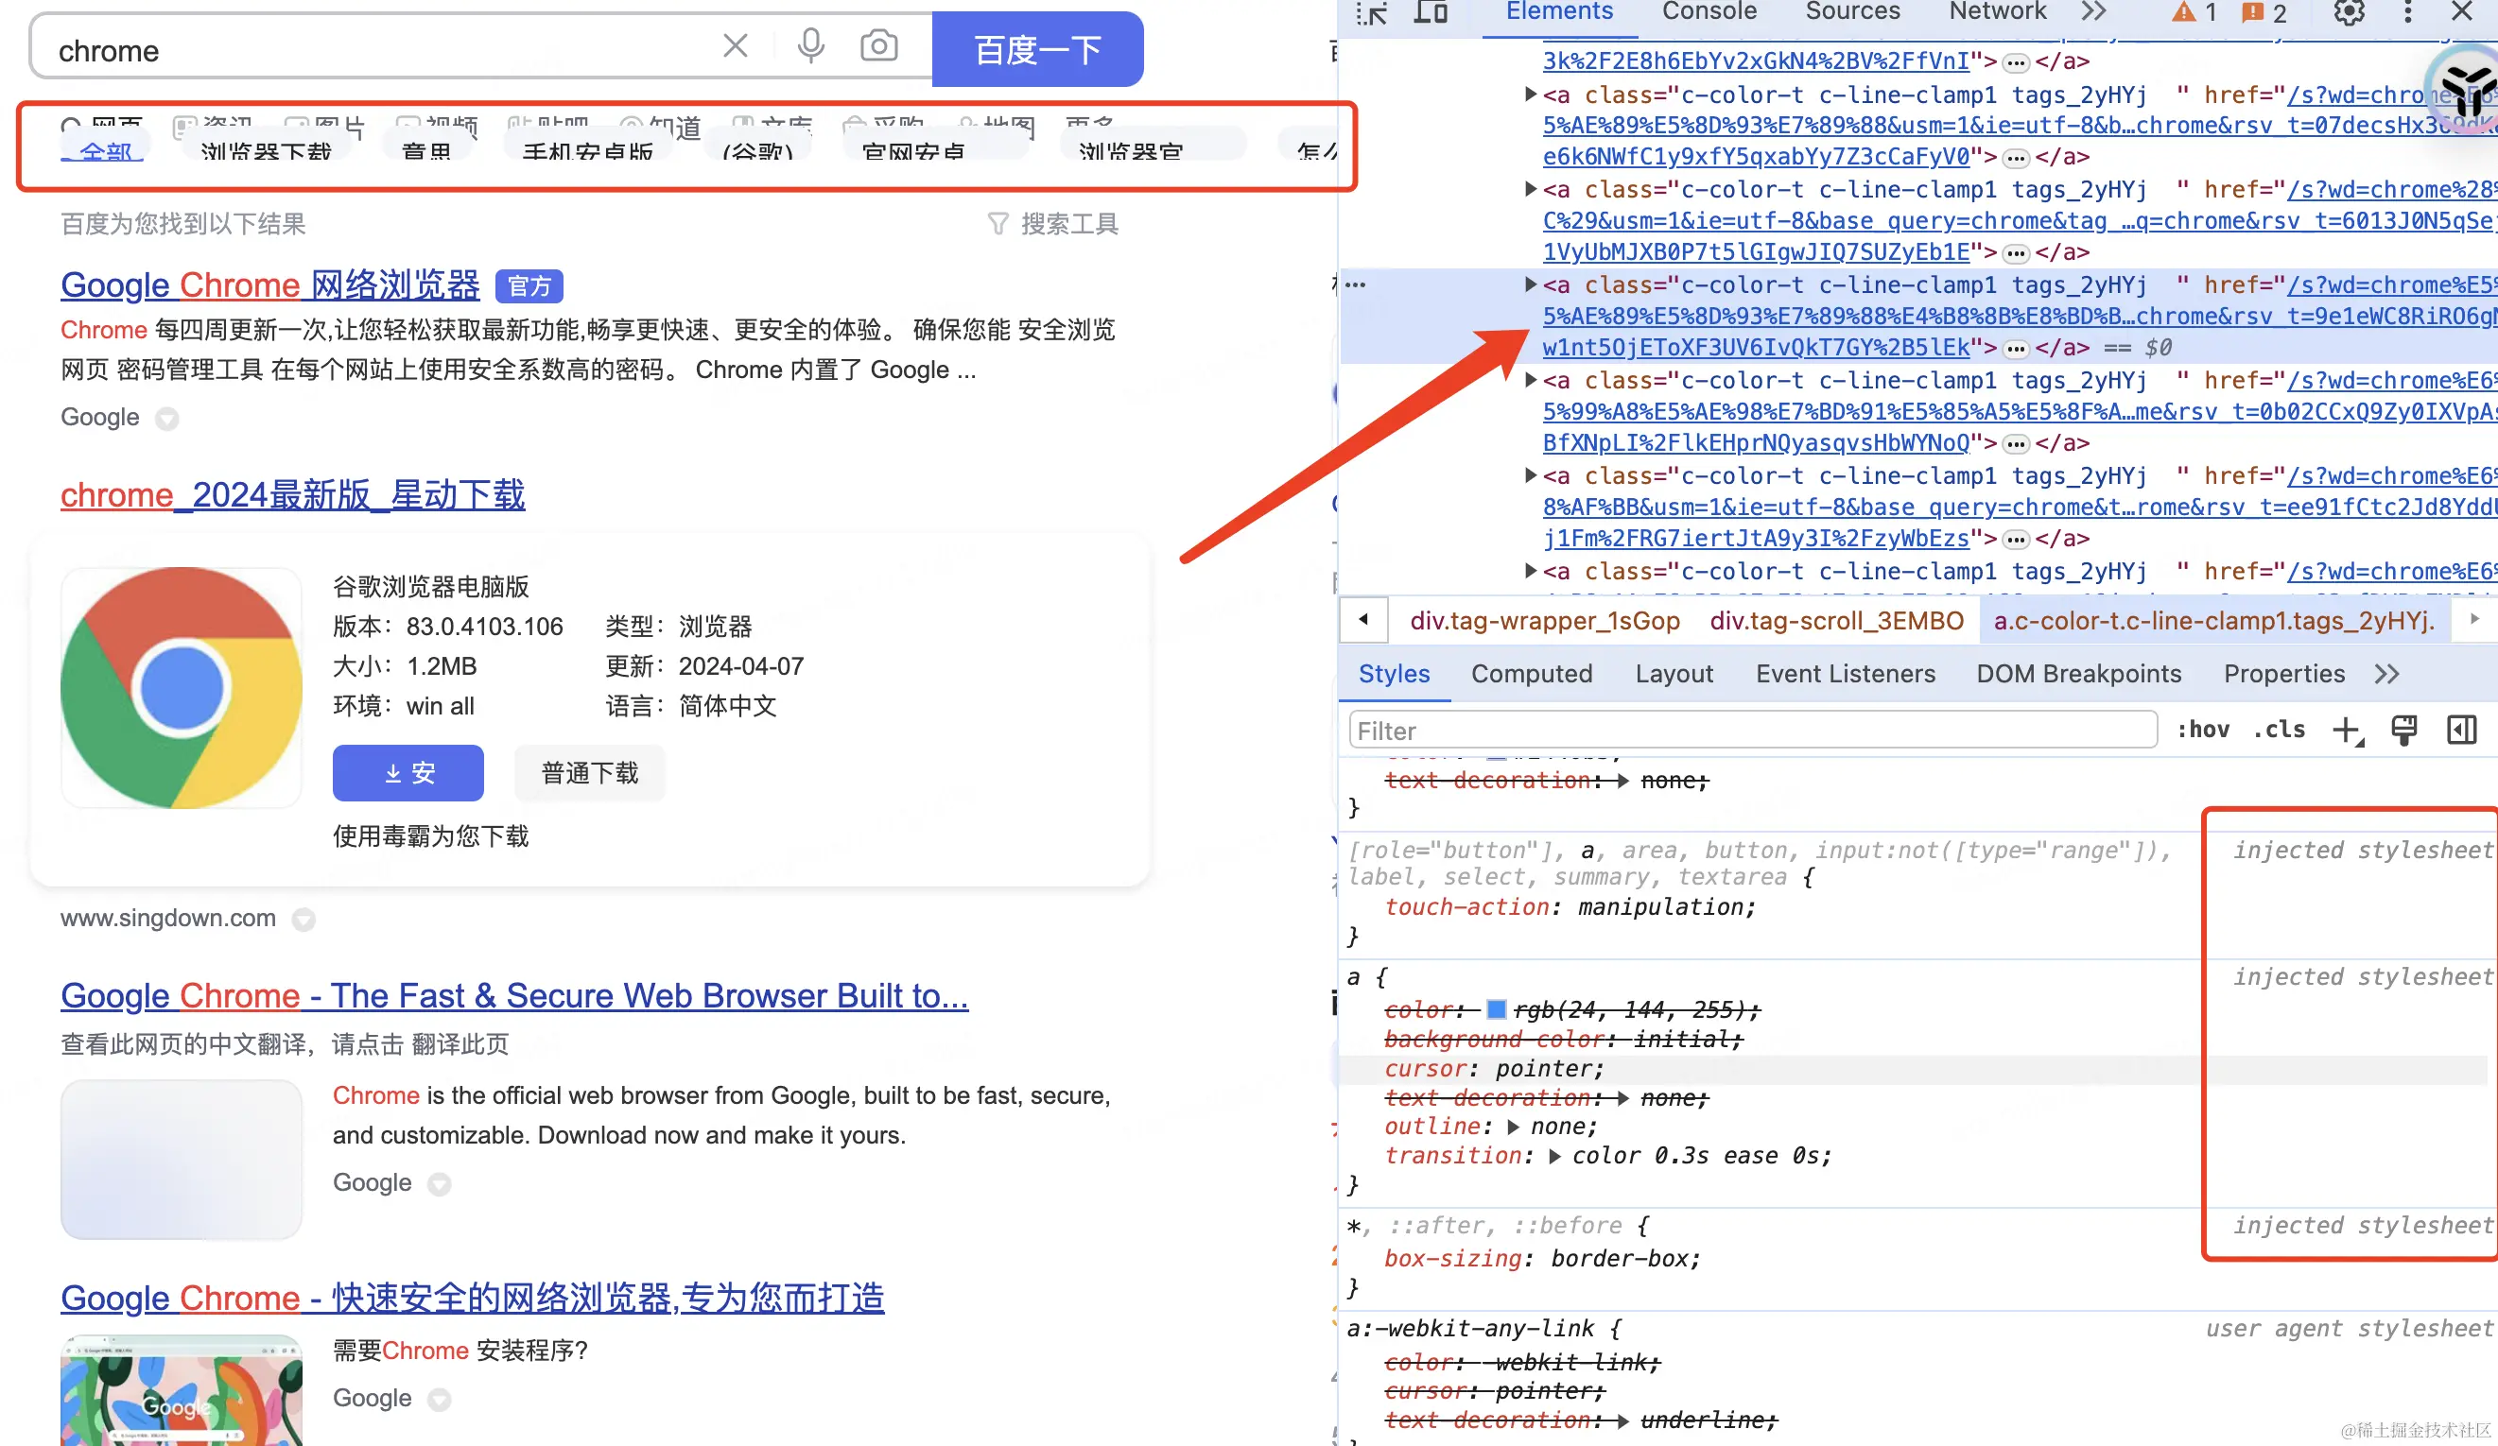Open DevTools three-dot customize menu
The image size is (2498, 1446).
[2407, 13]
